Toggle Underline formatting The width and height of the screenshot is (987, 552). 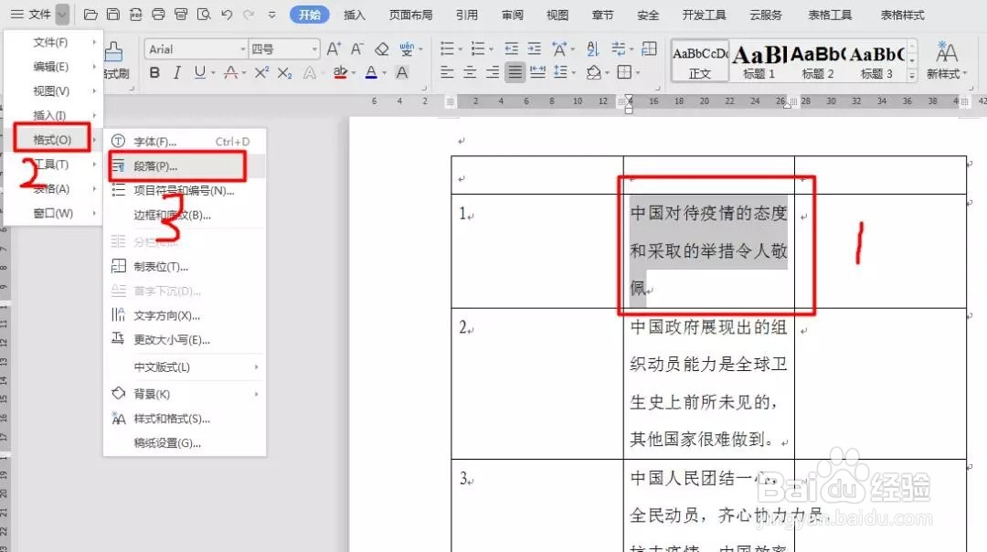(200, 73)
